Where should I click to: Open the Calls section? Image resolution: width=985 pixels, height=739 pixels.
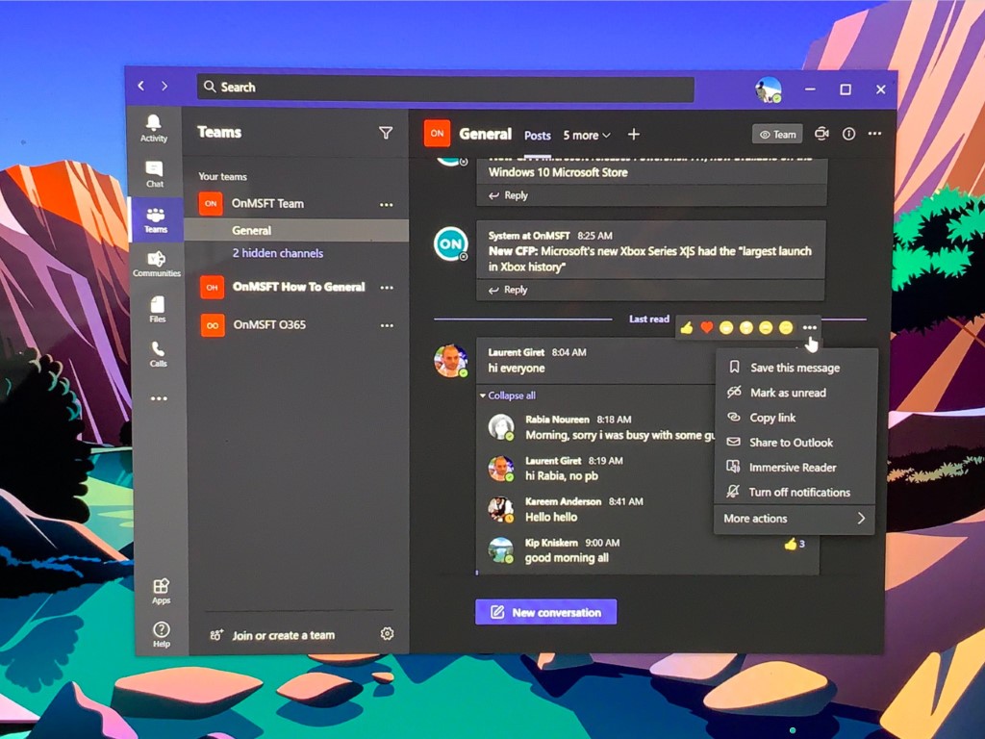158,353
